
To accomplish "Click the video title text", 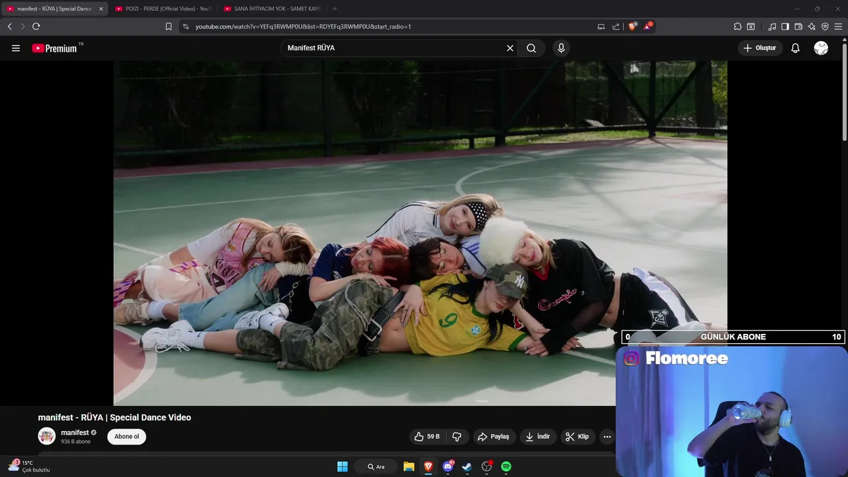I will [x=115, y=417].
